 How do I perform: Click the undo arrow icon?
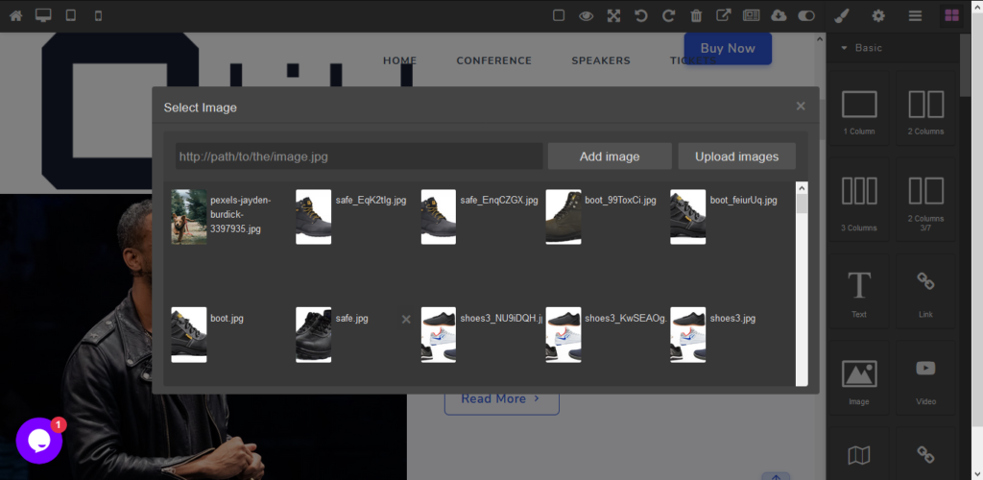tap(640, 15)
